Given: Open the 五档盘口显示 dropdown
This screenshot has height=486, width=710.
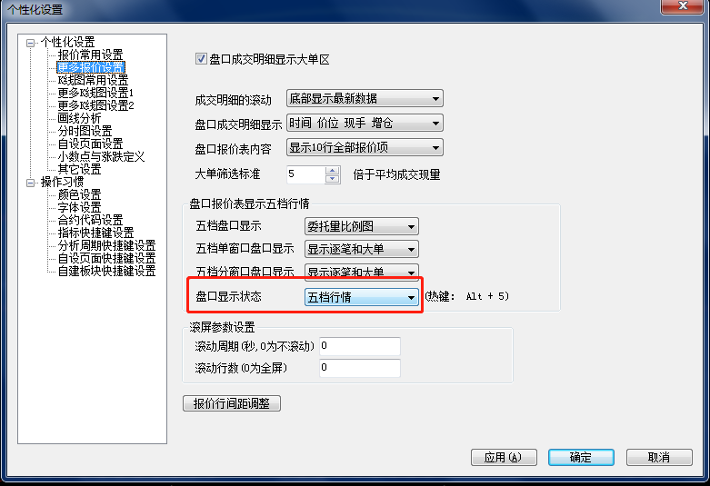Looking at the screenshot, I should (361, 226).
